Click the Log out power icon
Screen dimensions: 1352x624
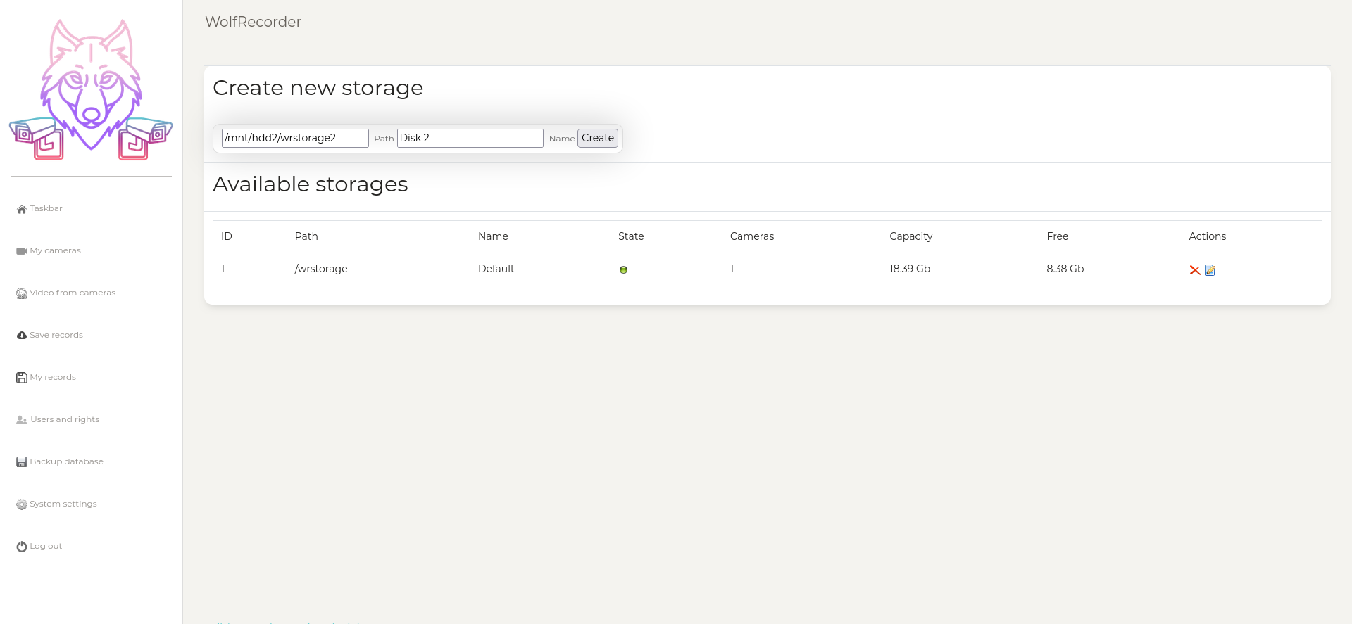(x=22, y=547)
